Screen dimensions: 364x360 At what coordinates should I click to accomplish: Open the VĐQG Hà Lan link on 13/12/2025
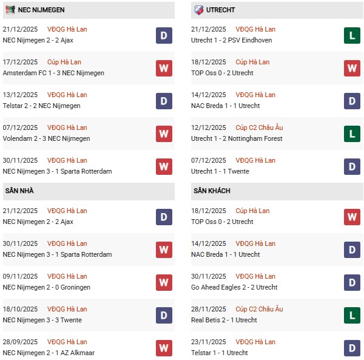67,95
